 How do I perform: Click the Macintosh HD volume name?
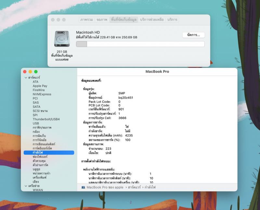tap(88, 32)
